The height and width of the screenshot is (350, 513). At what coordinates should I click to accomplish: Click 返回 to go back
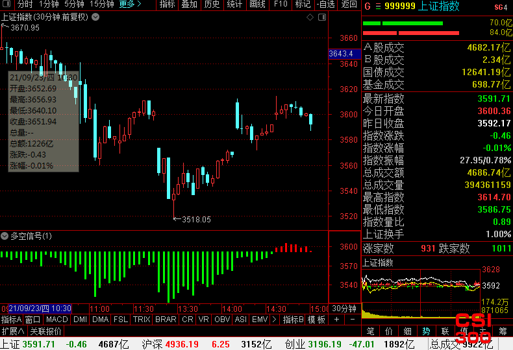coord(349,5)
